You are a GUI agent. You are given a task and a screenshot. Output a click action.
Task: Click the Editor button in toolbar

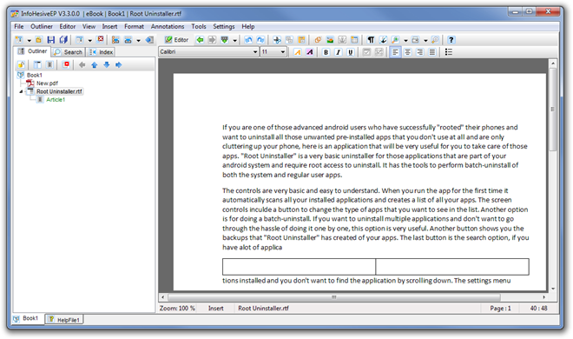(x=176, y=40)
